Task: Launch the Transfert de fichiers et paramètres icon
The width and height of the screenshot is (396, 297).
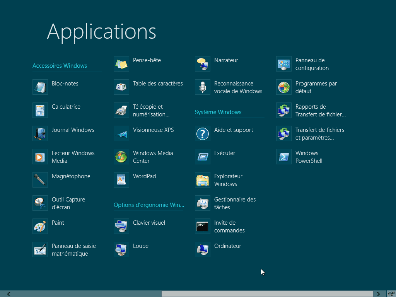Action: click(x=284, y=133)
